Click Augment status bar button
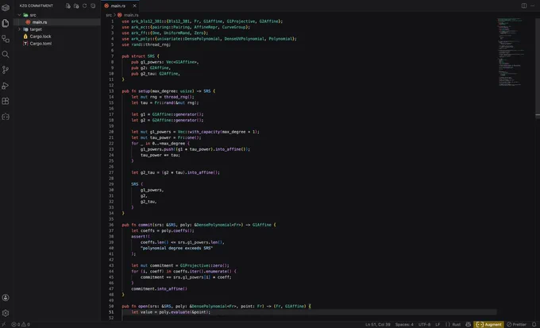This screenshot has height=328, width=540. [x=488, y=325]
